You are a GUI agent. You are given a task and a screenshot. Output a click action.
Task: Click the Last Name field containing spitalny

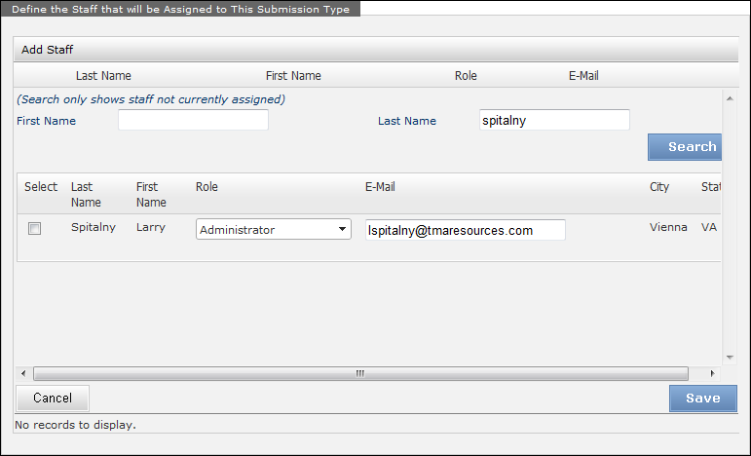(x=554, y=121)
